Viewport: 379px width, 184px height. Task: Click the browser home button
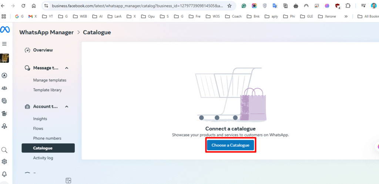[x=34, y=6]
